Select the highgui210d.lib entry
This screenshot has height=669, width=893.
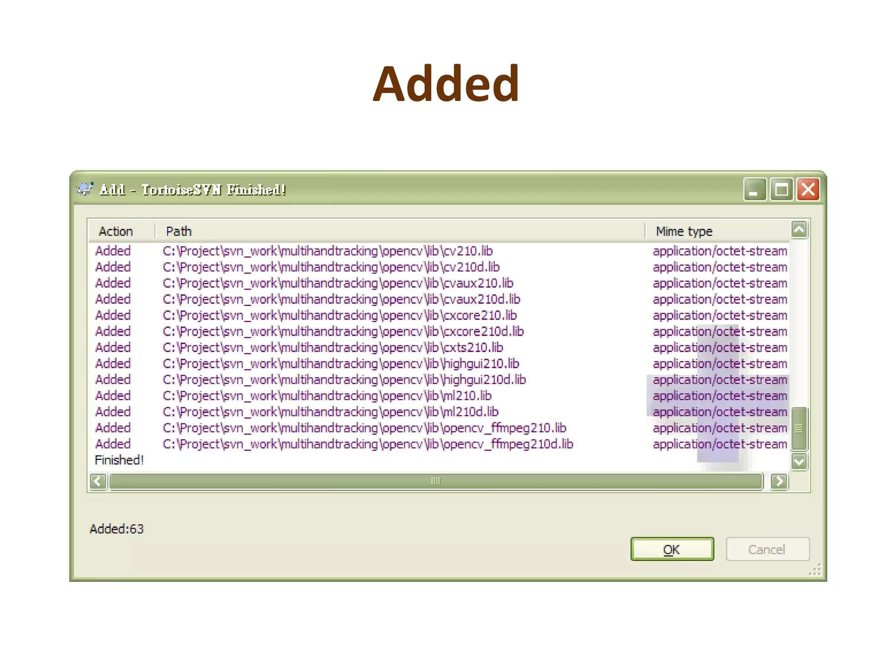(344, 380)
